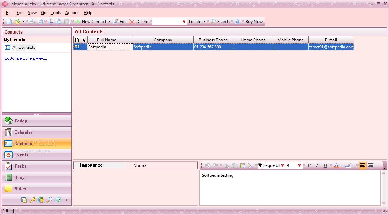Click the Delete X in notes editor toolbar
Screen dimensions: 389x215
[250, 166]
